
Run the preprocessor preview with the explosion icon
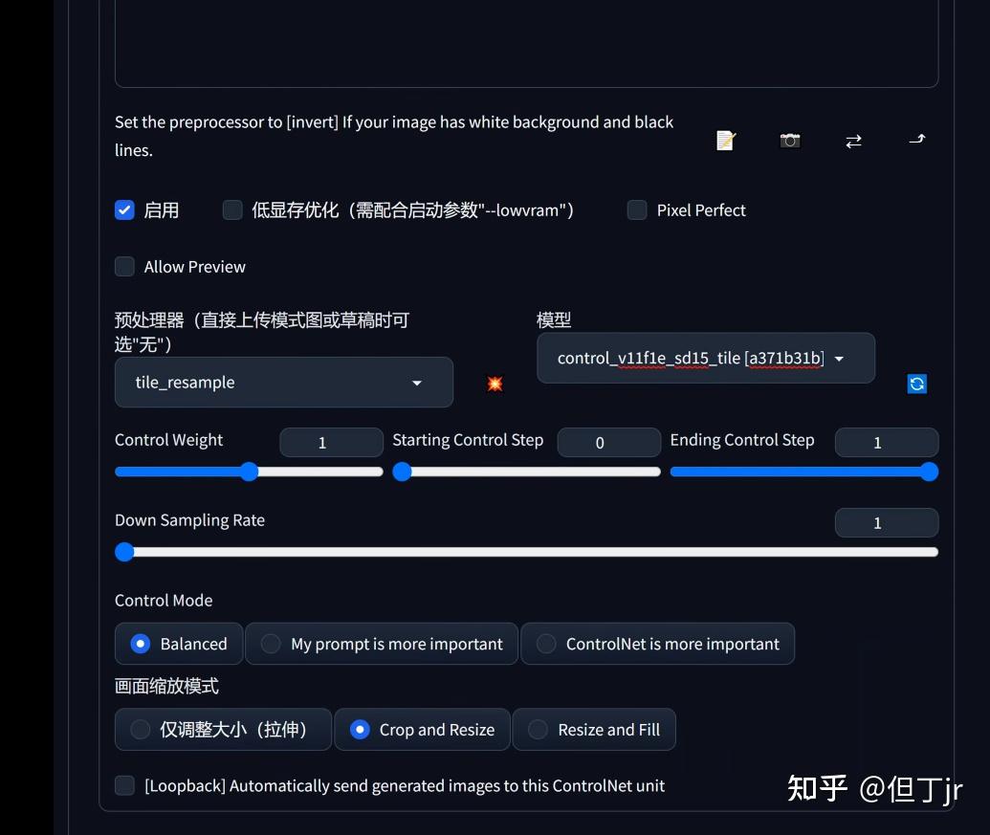(494, 384)
